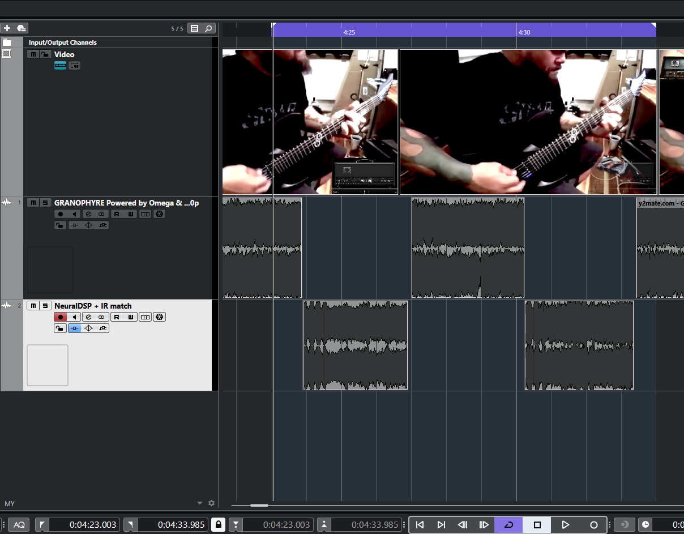Click channel link icon on GRANOPHYRE track

[x=101, y=214]
